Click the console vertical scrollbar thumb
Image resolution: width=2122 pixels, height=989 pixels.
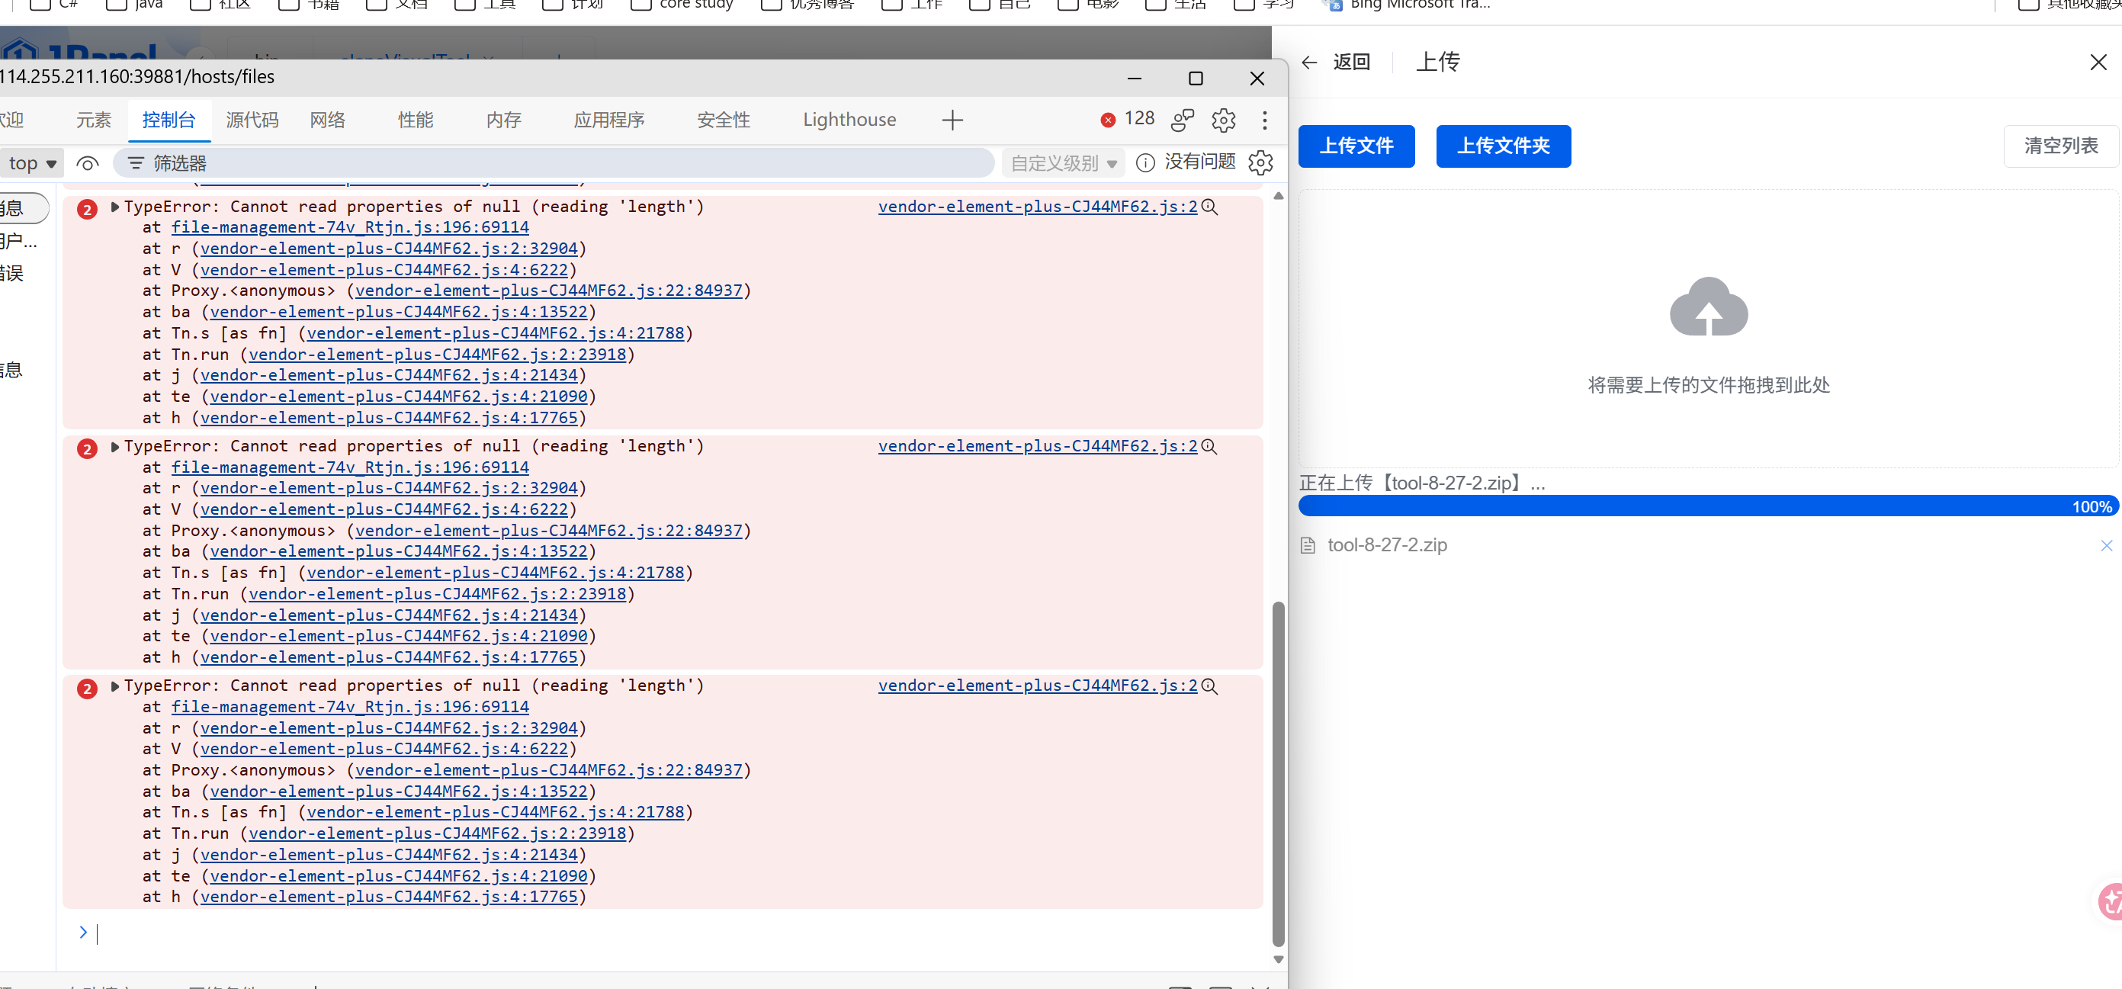1278,774
